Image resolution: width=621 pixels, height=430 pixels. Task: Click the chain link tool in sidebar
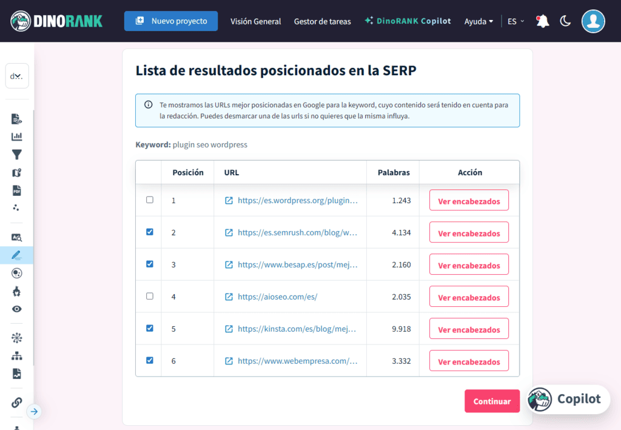point(17,402)
